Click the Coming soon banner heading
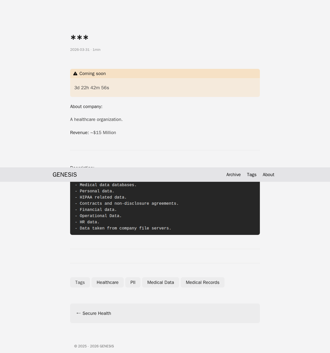This screenshot has height=353, width=330. coord(93,74)
